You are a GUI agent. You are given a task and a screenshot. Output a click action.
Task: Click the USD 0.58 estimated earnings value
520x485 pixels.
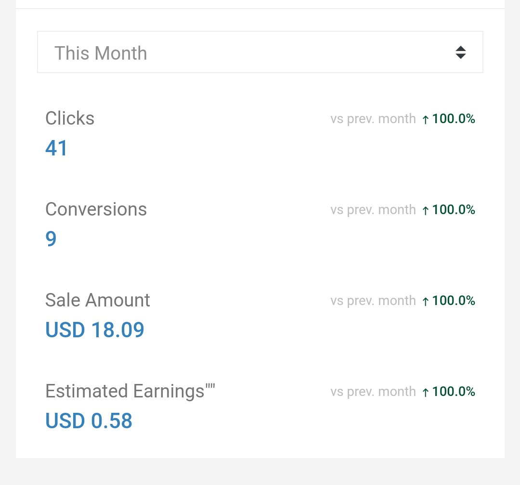[89, 421]
